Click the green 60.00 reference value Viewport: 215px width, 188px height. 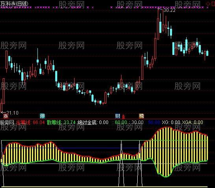coord(121,122)
